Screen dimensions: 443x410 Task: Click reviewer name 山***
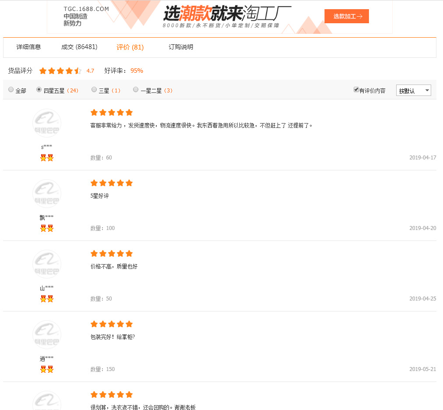coord(46,288)
